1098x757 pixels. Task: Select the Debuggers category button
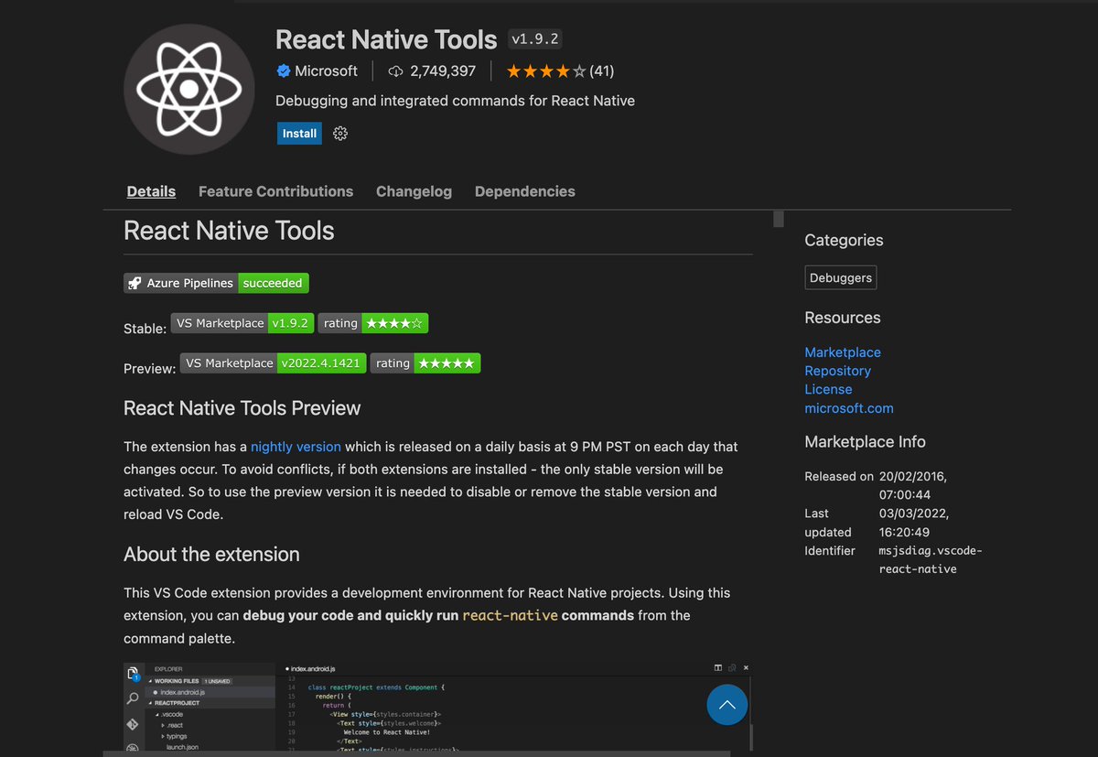841,277
